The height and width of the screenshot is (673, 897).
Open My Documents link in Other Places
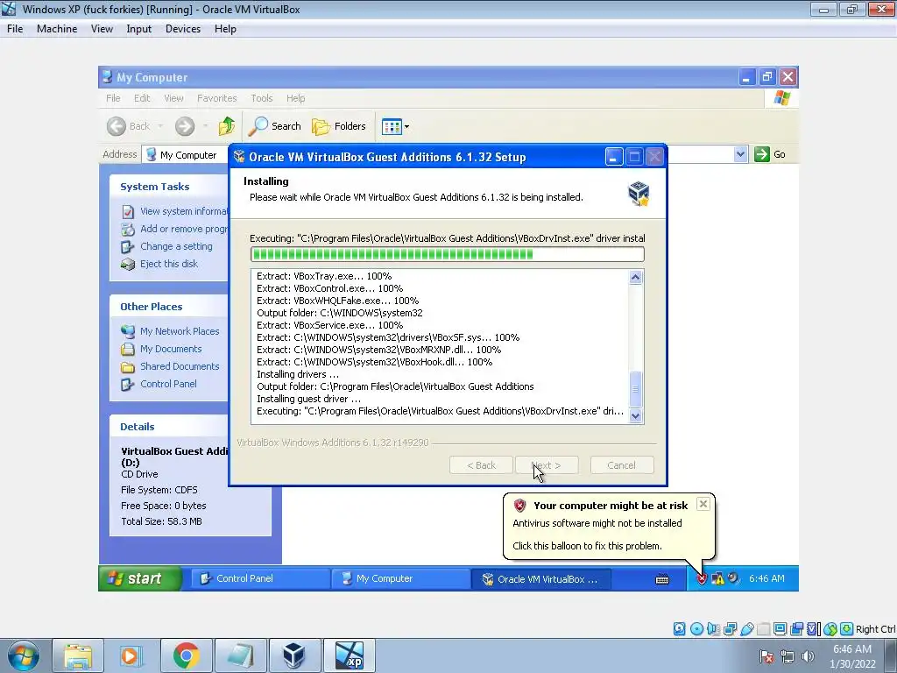171,349
